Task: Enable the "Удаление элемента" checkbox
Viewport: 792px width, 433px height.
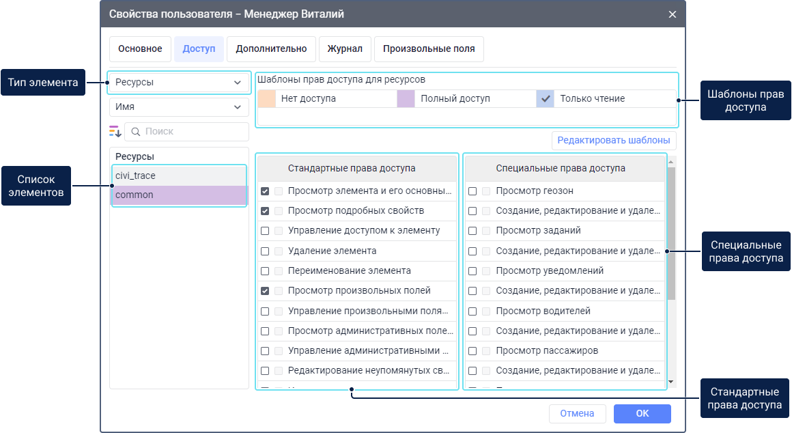Action: point(265,251)
